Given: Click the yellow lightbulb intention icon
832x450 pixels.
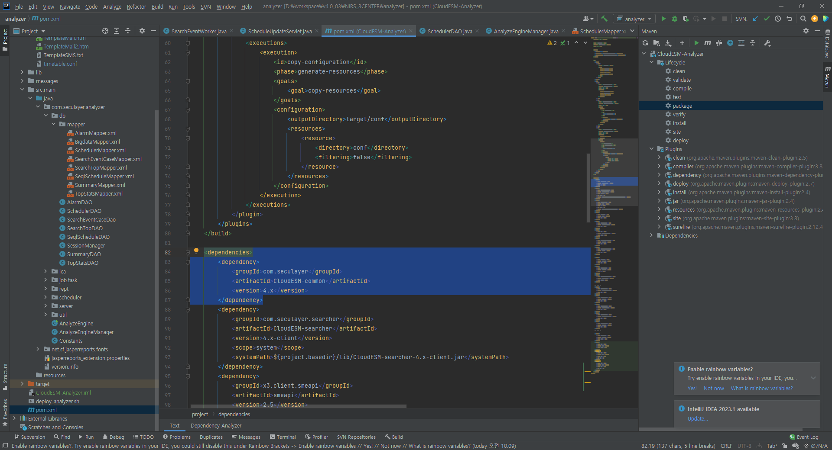Looking at the screenshot, I should pos(196,251).
